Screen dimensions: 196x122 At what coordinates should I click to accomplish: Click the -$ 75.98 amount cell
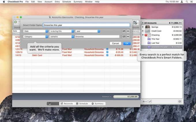coord(119,49)
